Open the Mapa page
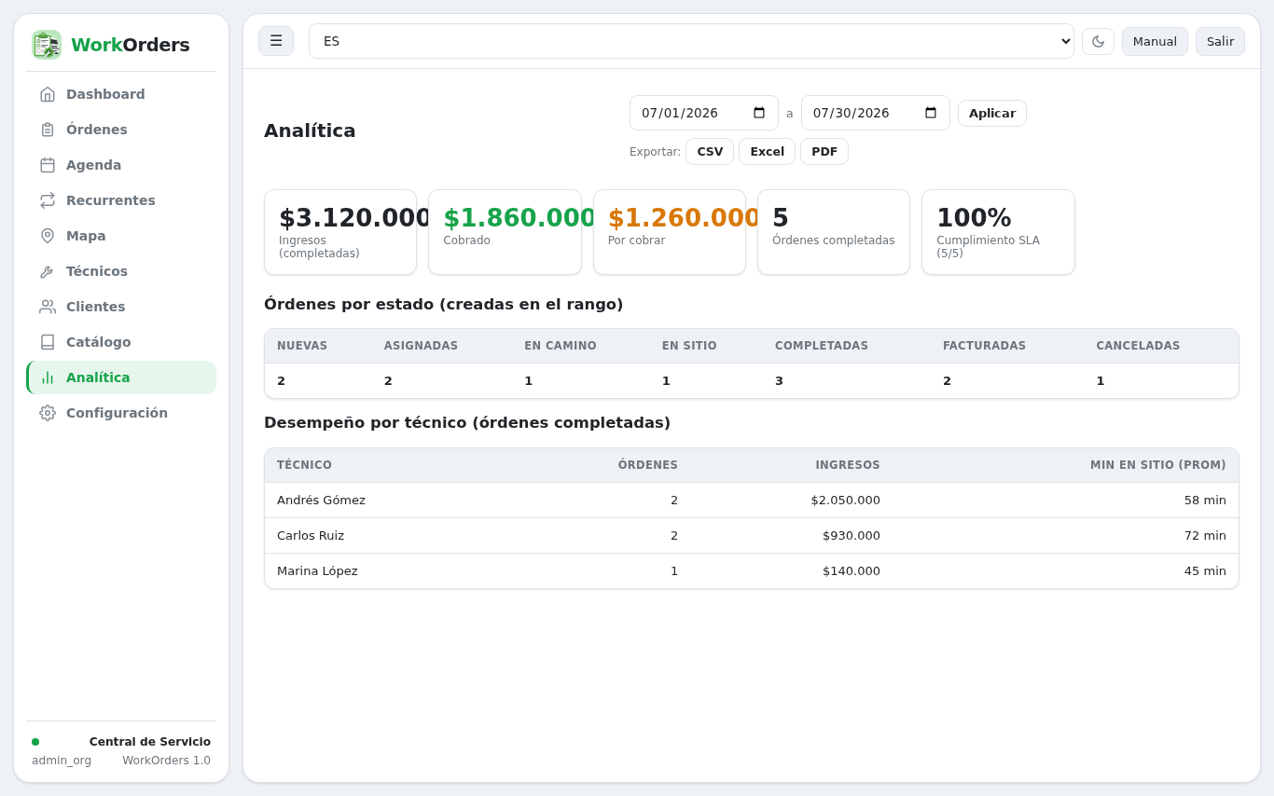The image size is (1274, 796). [x=121, y=236]
